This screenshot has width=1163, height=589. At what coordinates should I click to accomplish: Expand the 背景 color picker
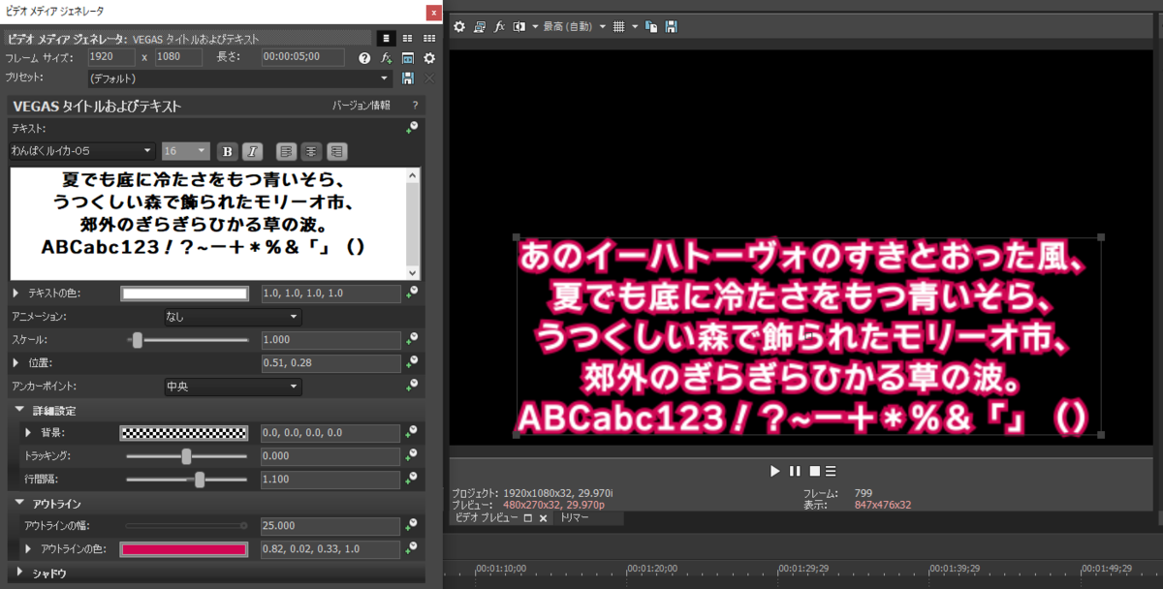coord(29,432)
